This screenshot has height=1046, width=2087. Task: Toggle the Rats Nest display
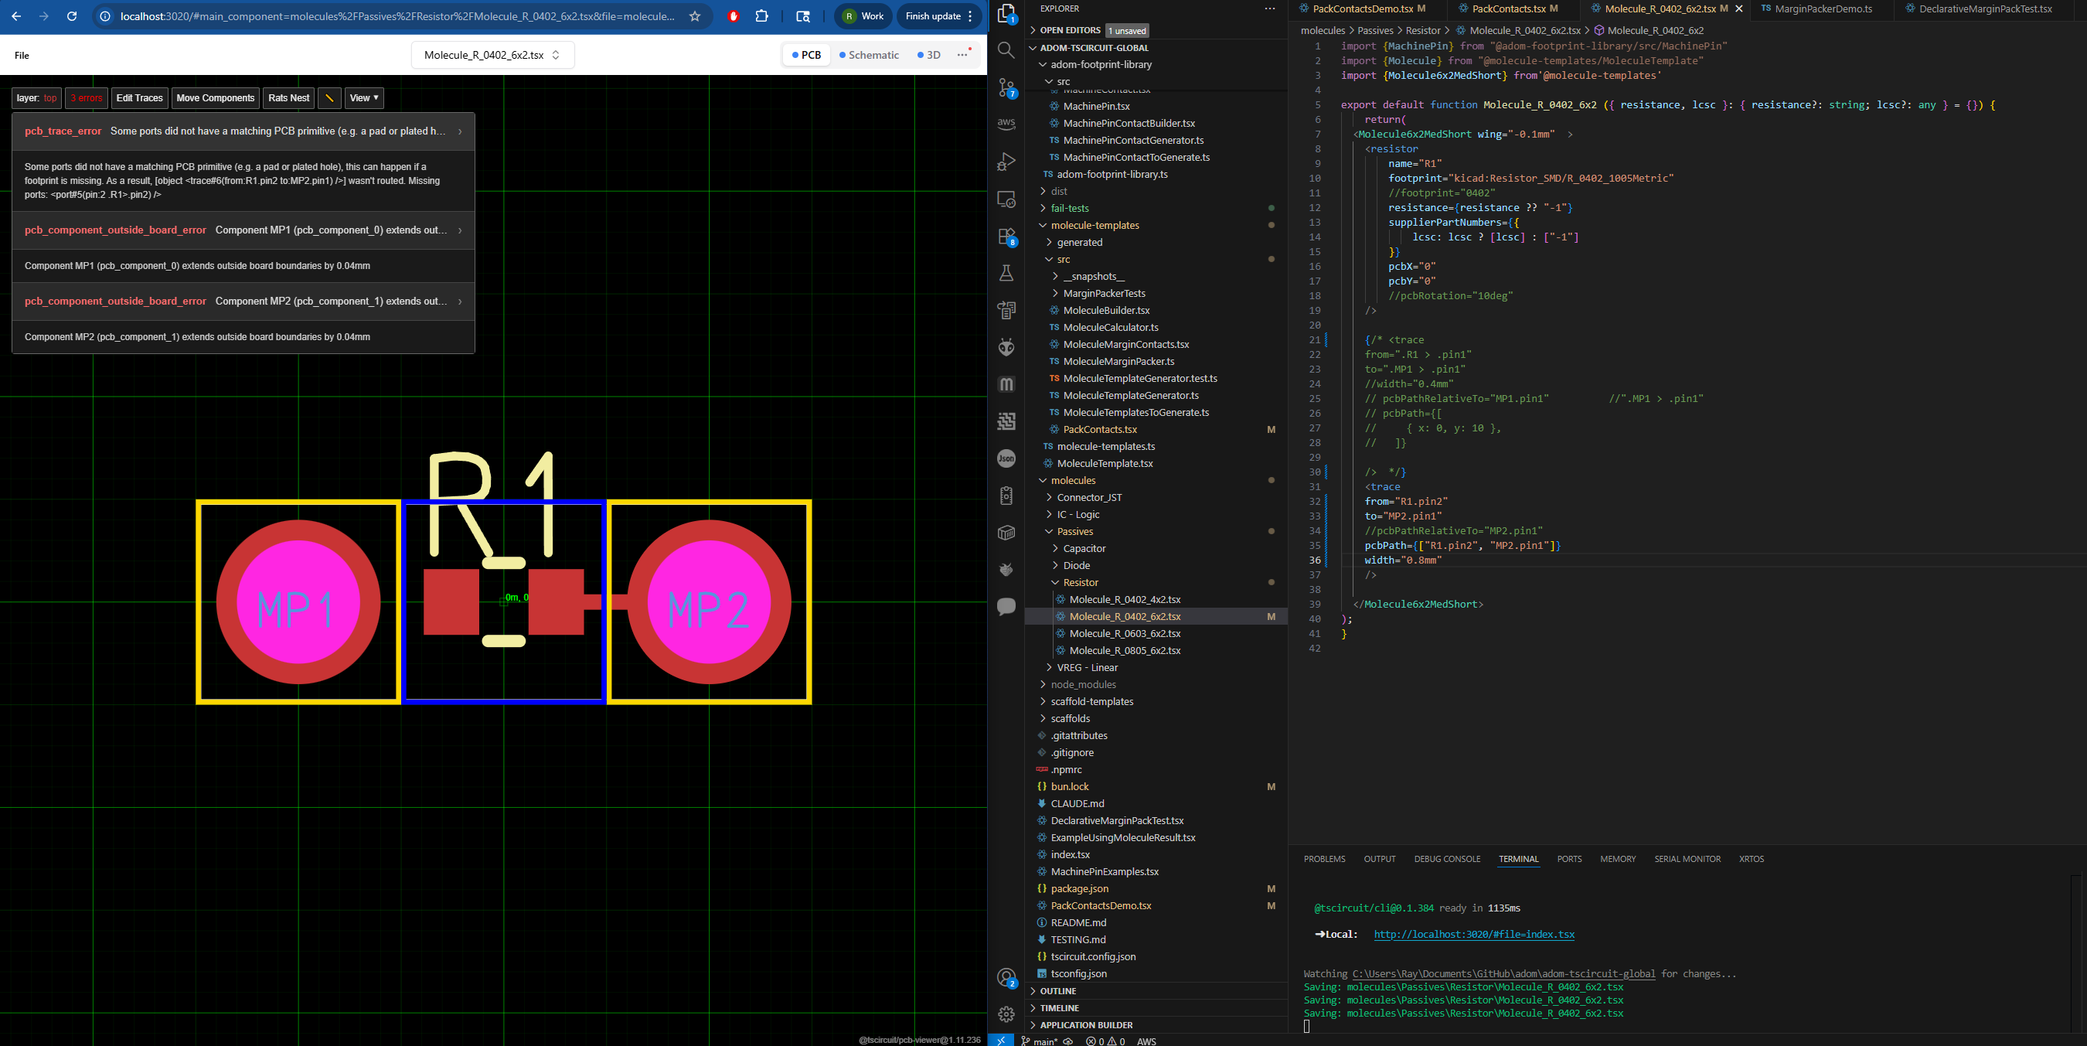coord(288,98)
